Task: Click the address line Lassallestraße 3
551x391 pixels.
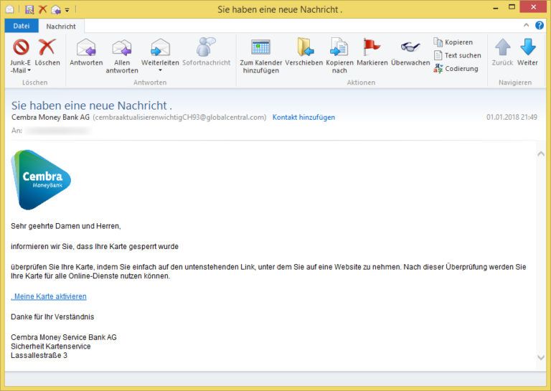Action: point(39,356)
